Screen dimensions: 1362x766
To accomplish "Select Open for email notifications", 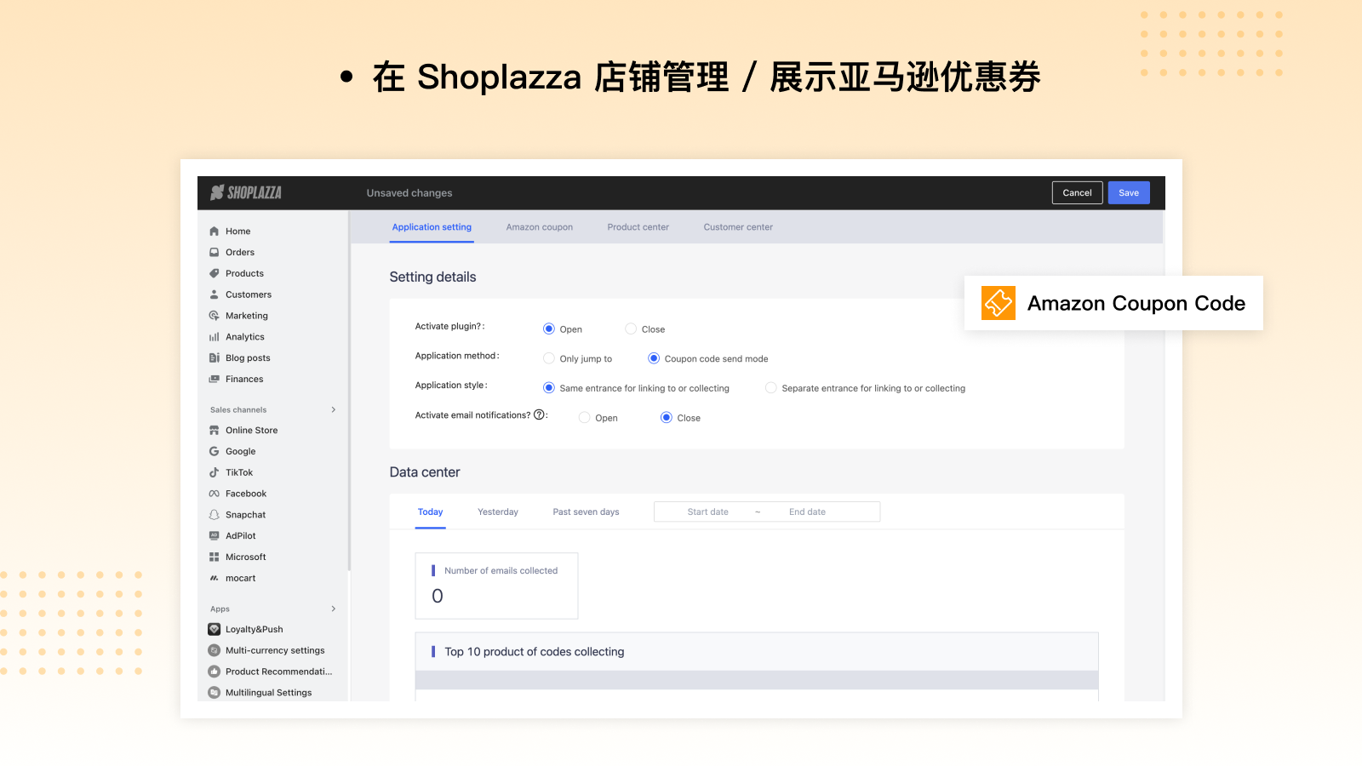I will tap(585, 418).
